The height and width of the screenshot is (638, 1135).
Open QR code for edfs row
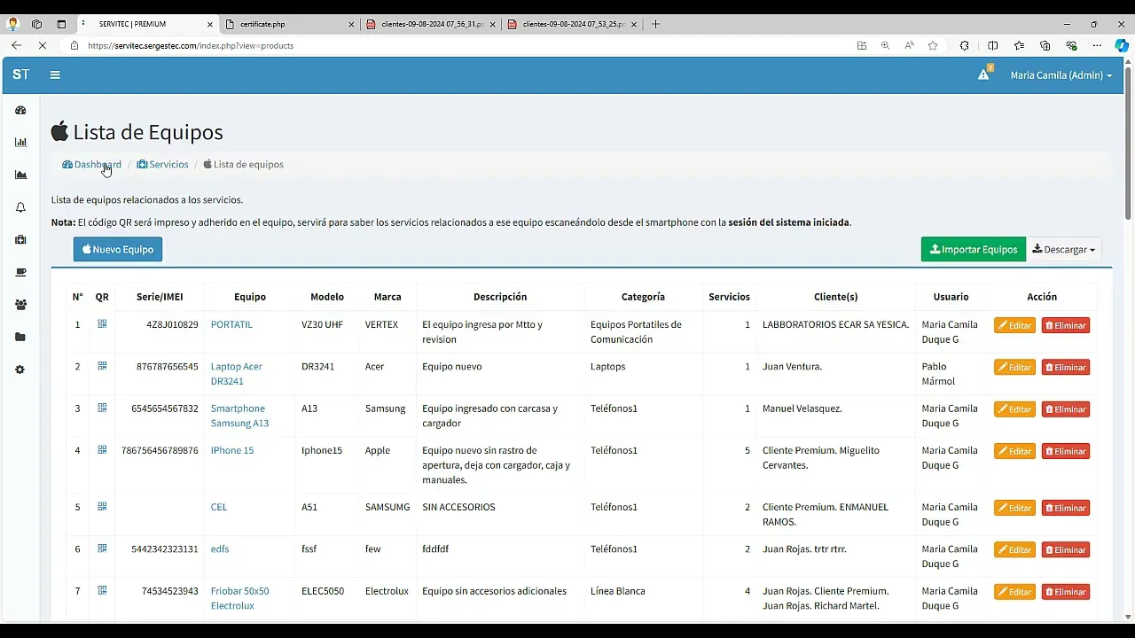[102, 549]
